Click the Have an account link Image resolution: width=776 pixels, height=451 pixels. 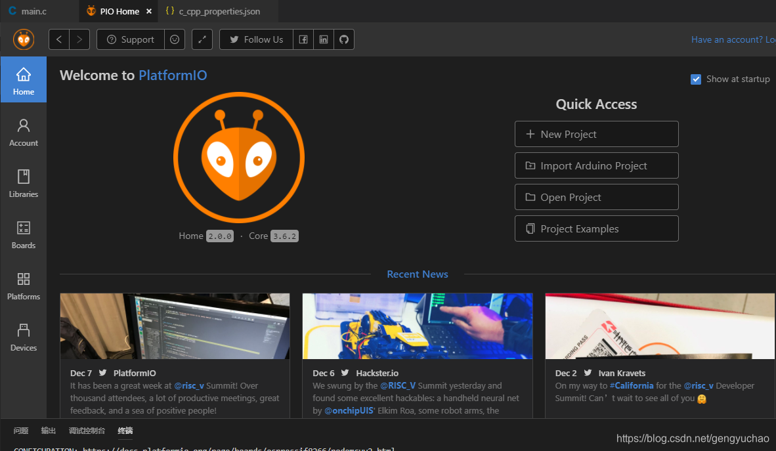pos(733,39)
